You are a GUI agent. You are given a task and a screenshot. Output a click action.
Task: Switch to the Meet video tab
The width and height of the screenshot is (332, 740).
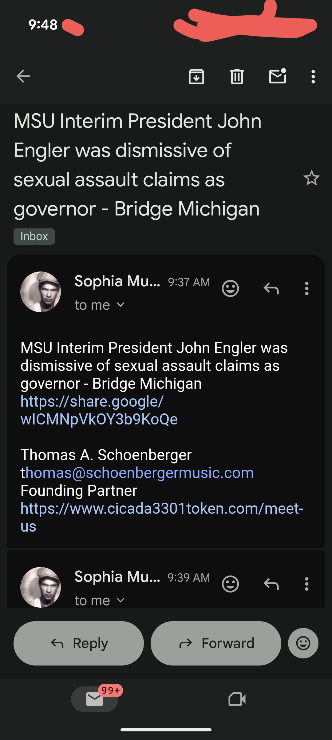[237, 699]
